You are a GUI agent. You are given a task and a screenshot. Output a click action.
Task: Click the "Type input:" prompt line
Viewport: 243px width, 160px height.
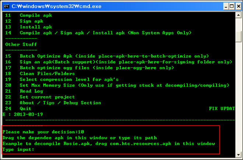(18, 150)
